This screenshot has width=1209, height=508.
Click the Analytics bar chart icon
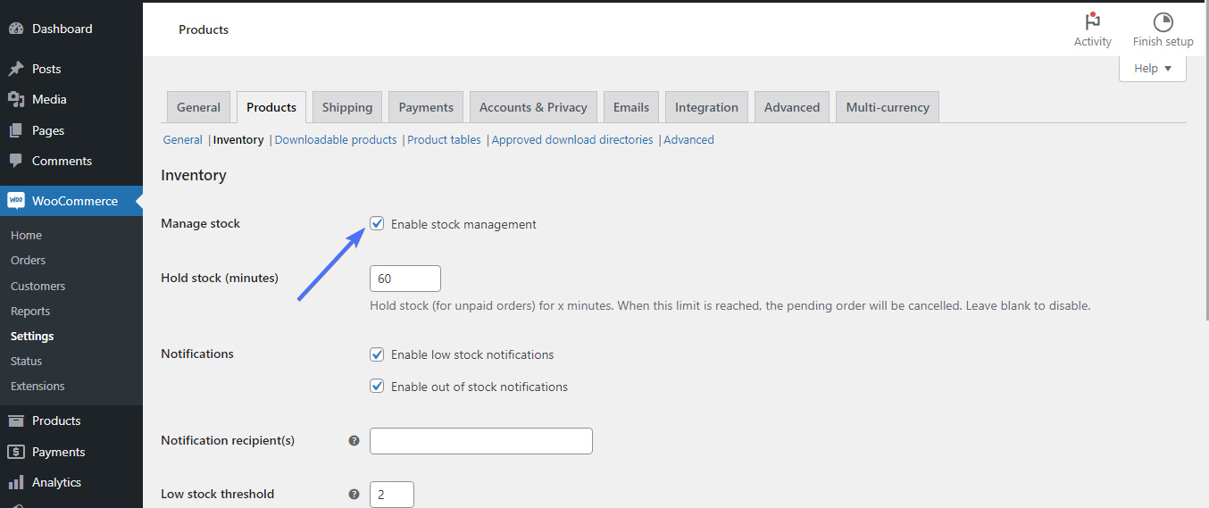(16, 482)
